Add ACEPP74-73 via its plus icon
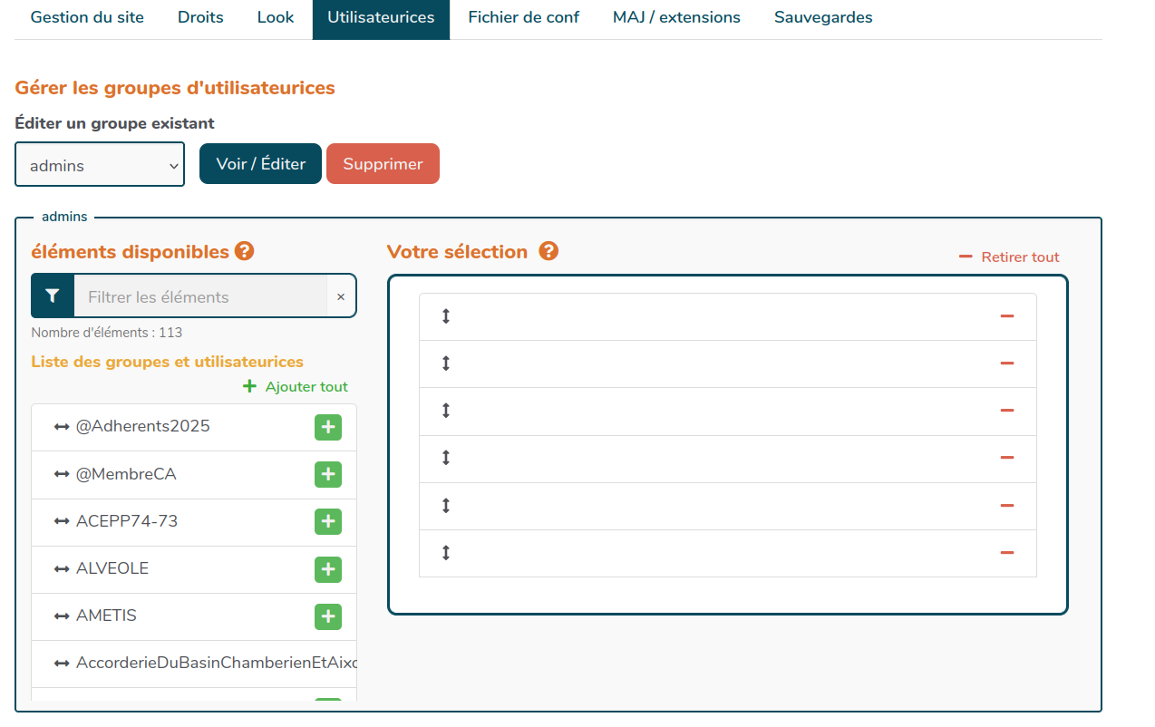 [328, 522]
